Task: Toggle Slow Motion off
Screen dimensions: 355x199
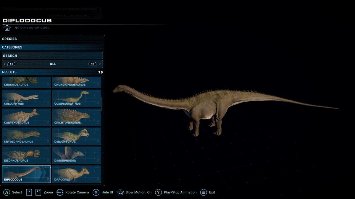Action: click(x=120, y=192)
